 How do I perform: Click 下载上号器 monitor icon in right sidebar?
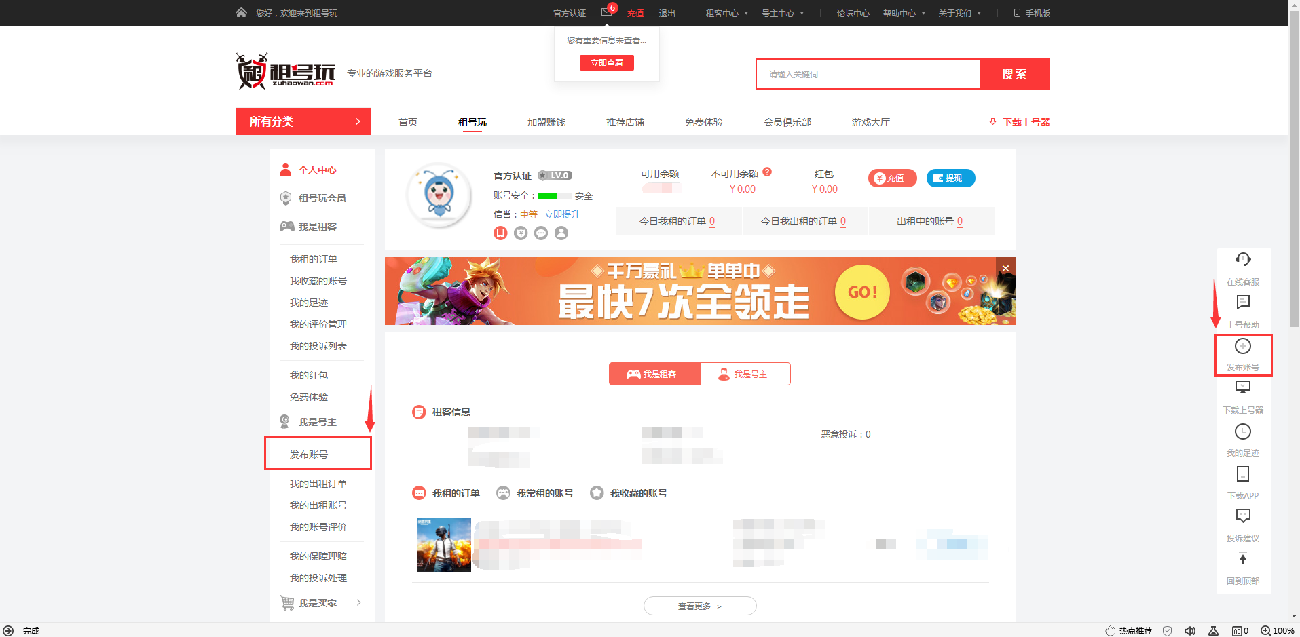1243,387
